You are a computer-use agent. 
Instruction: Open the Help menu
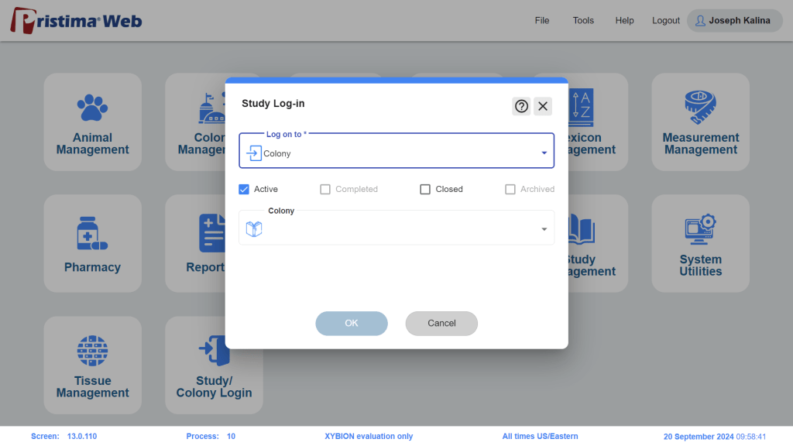625,21
